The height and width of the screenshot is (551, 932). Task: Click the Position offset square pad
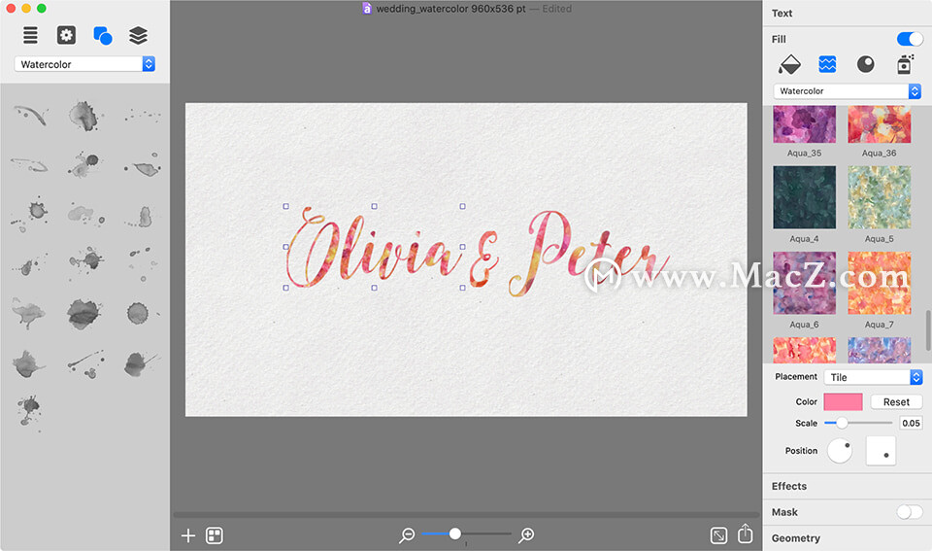click(x=881, y=451)
